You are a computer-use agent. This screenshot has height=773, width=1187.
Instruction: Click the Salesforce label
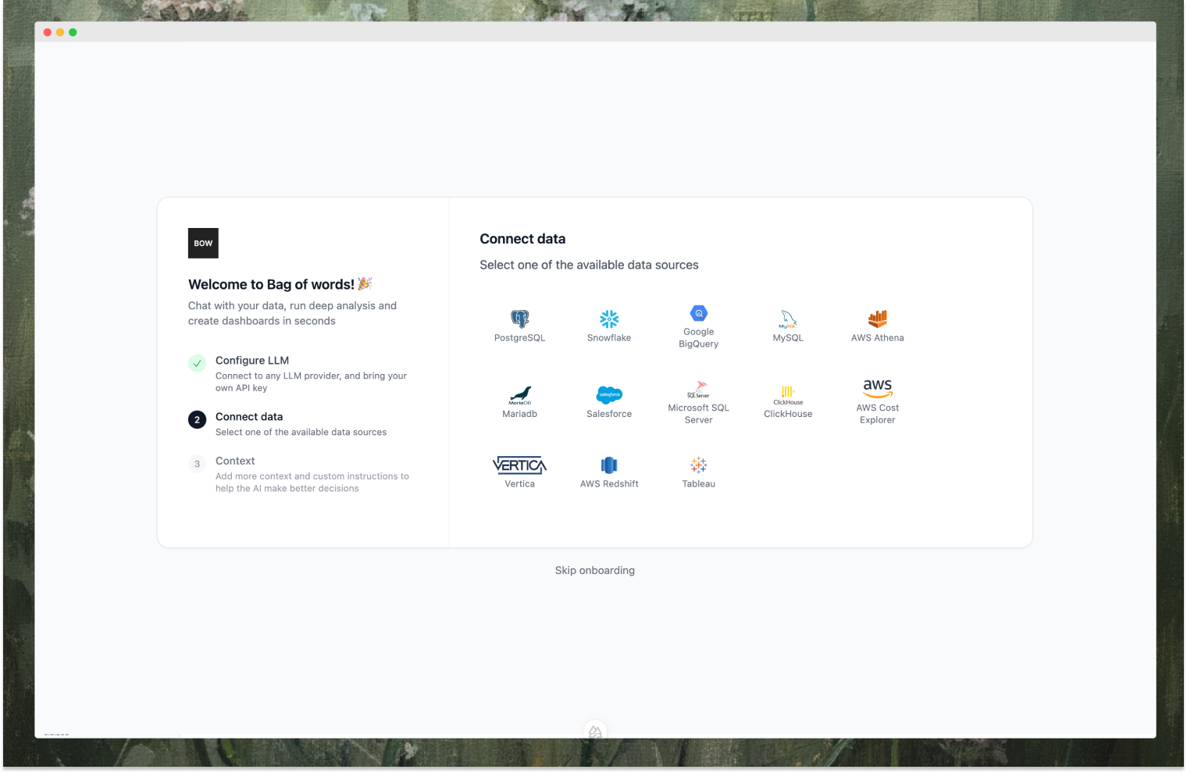coord(609,415)
